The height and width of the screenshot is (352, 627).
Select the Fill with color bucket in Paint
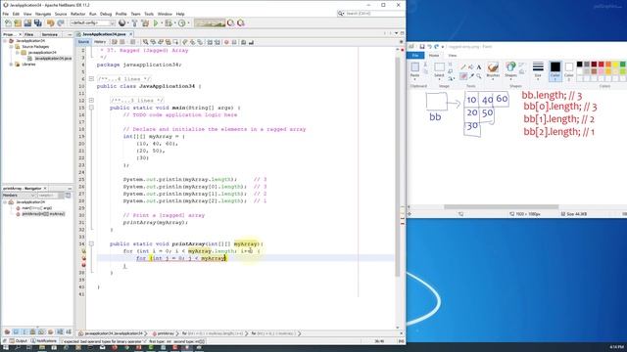coord(471,66)
